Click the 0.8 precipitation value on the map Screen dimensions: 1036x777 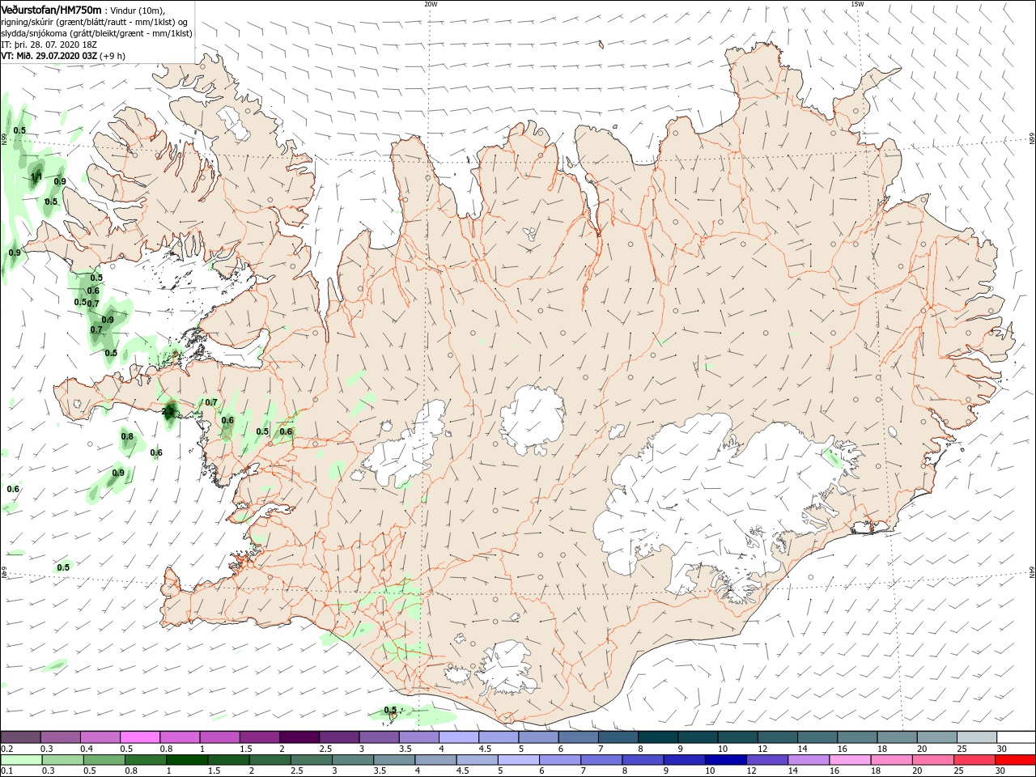[127, 436]
